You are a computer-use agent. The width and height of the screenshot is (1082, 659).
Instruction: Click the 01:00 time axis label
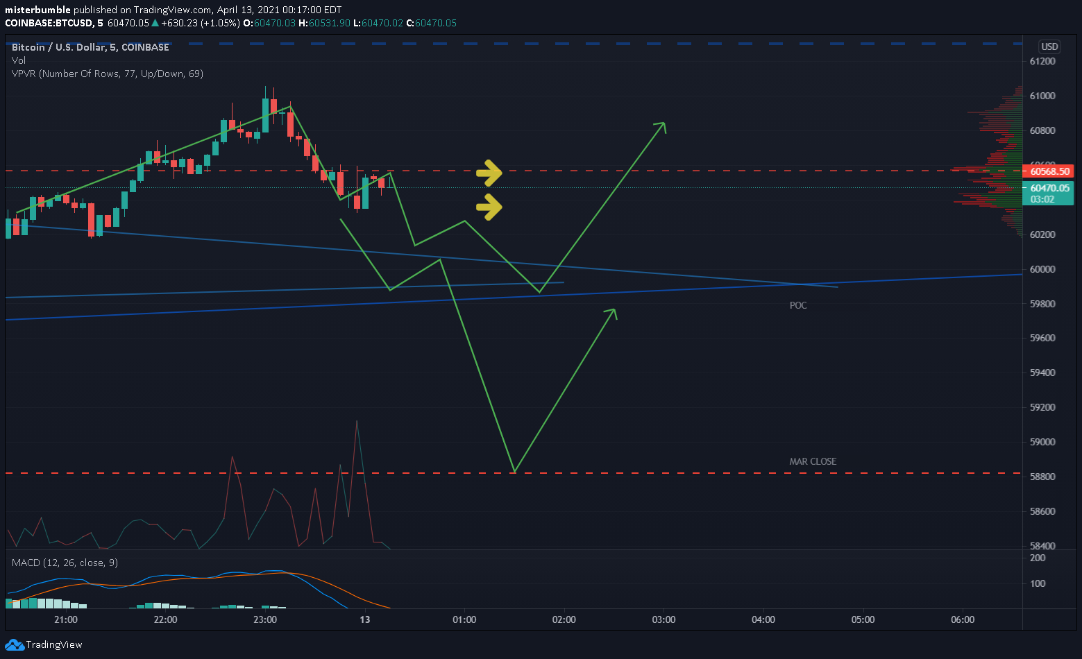[464, 619]
